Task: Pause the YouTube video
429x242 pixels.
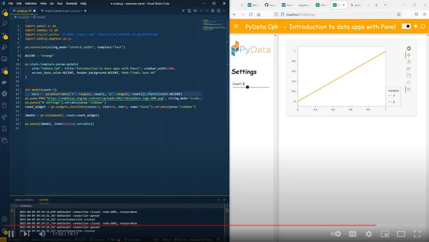Action: [x=11, y=234]
